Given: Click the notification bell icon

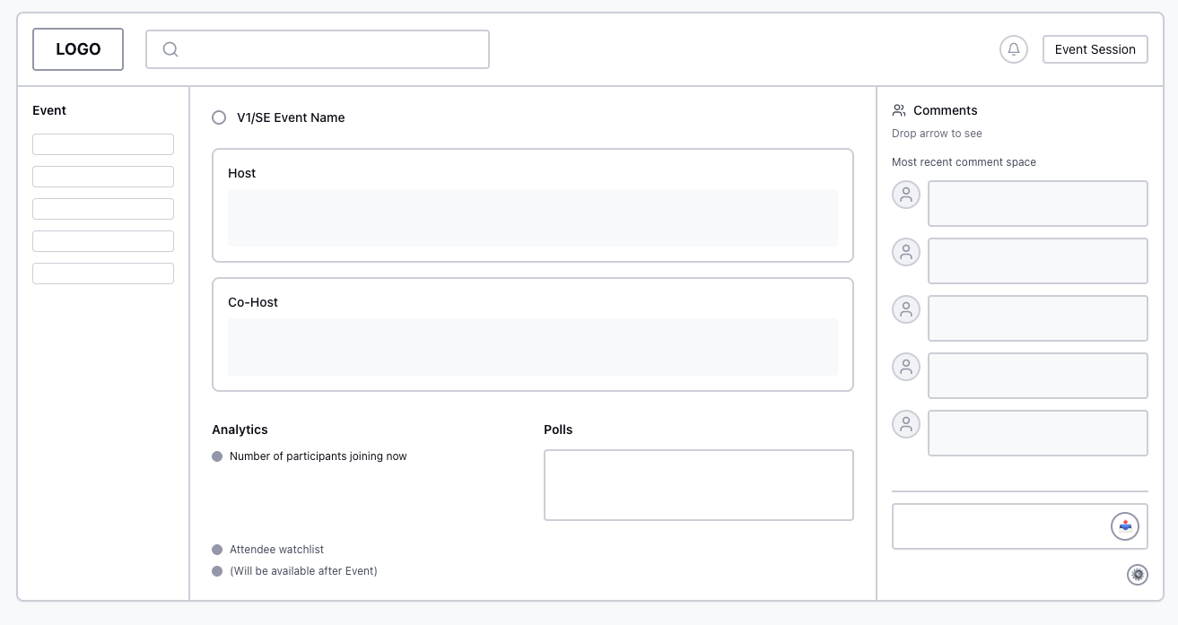Looking at the screenshot, I should coord(1014,49).
